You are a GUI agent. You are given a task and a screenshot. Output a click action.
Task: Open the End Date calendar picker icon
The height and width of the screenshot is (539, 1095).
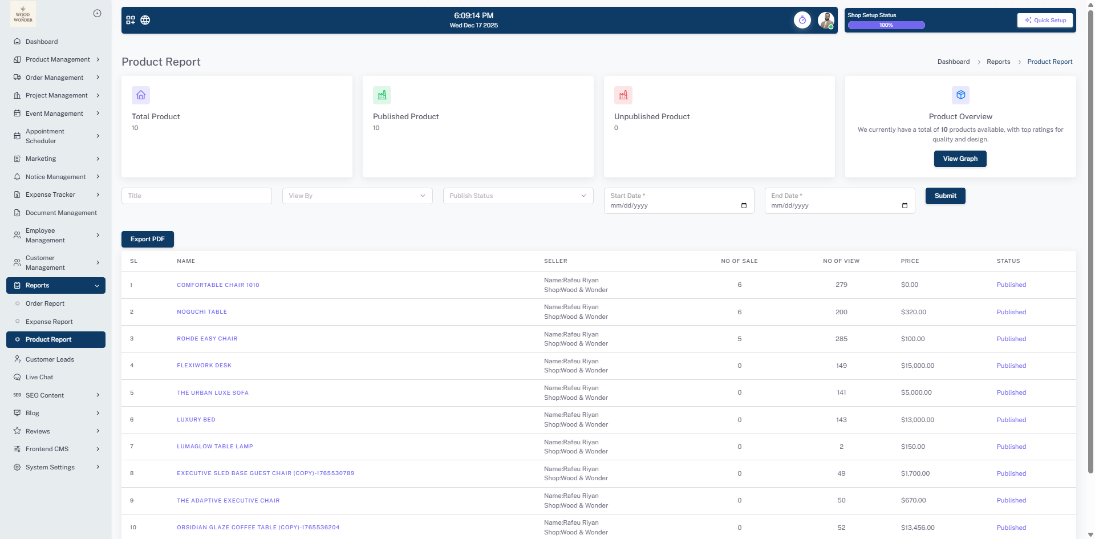(905, 205)
